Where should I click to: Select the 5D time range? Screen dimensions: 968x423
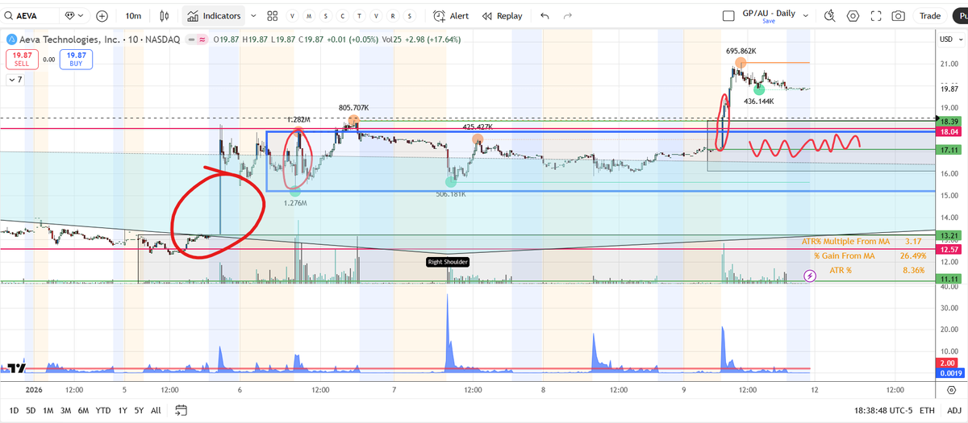coord(31,410)
